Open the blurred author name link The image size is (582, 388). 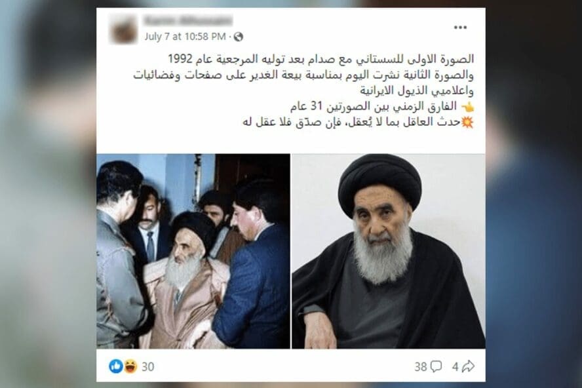click(188, 20)
